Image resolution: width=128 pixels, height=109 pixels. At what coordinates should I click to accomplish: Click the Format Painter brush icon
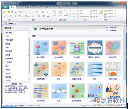16,16
